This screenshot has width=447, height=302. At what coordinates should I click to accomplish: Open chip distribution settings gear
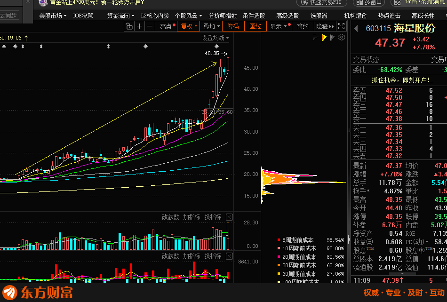click(x=342, y=37)
